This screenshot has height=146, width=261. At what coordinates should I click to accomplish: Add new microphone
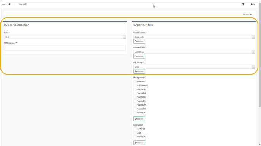[x=139, y=119]
